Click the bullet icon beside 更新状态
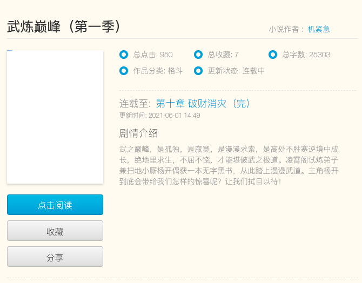The width and height of the screenshot is (362, 283). click(x=198, y=71)
